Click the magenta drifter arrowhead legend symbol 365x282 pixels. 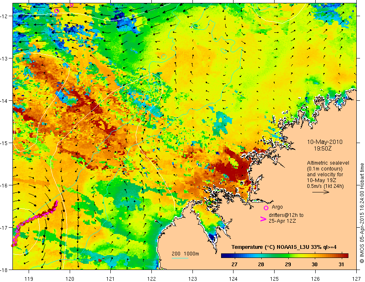click(x=263, y=219)
